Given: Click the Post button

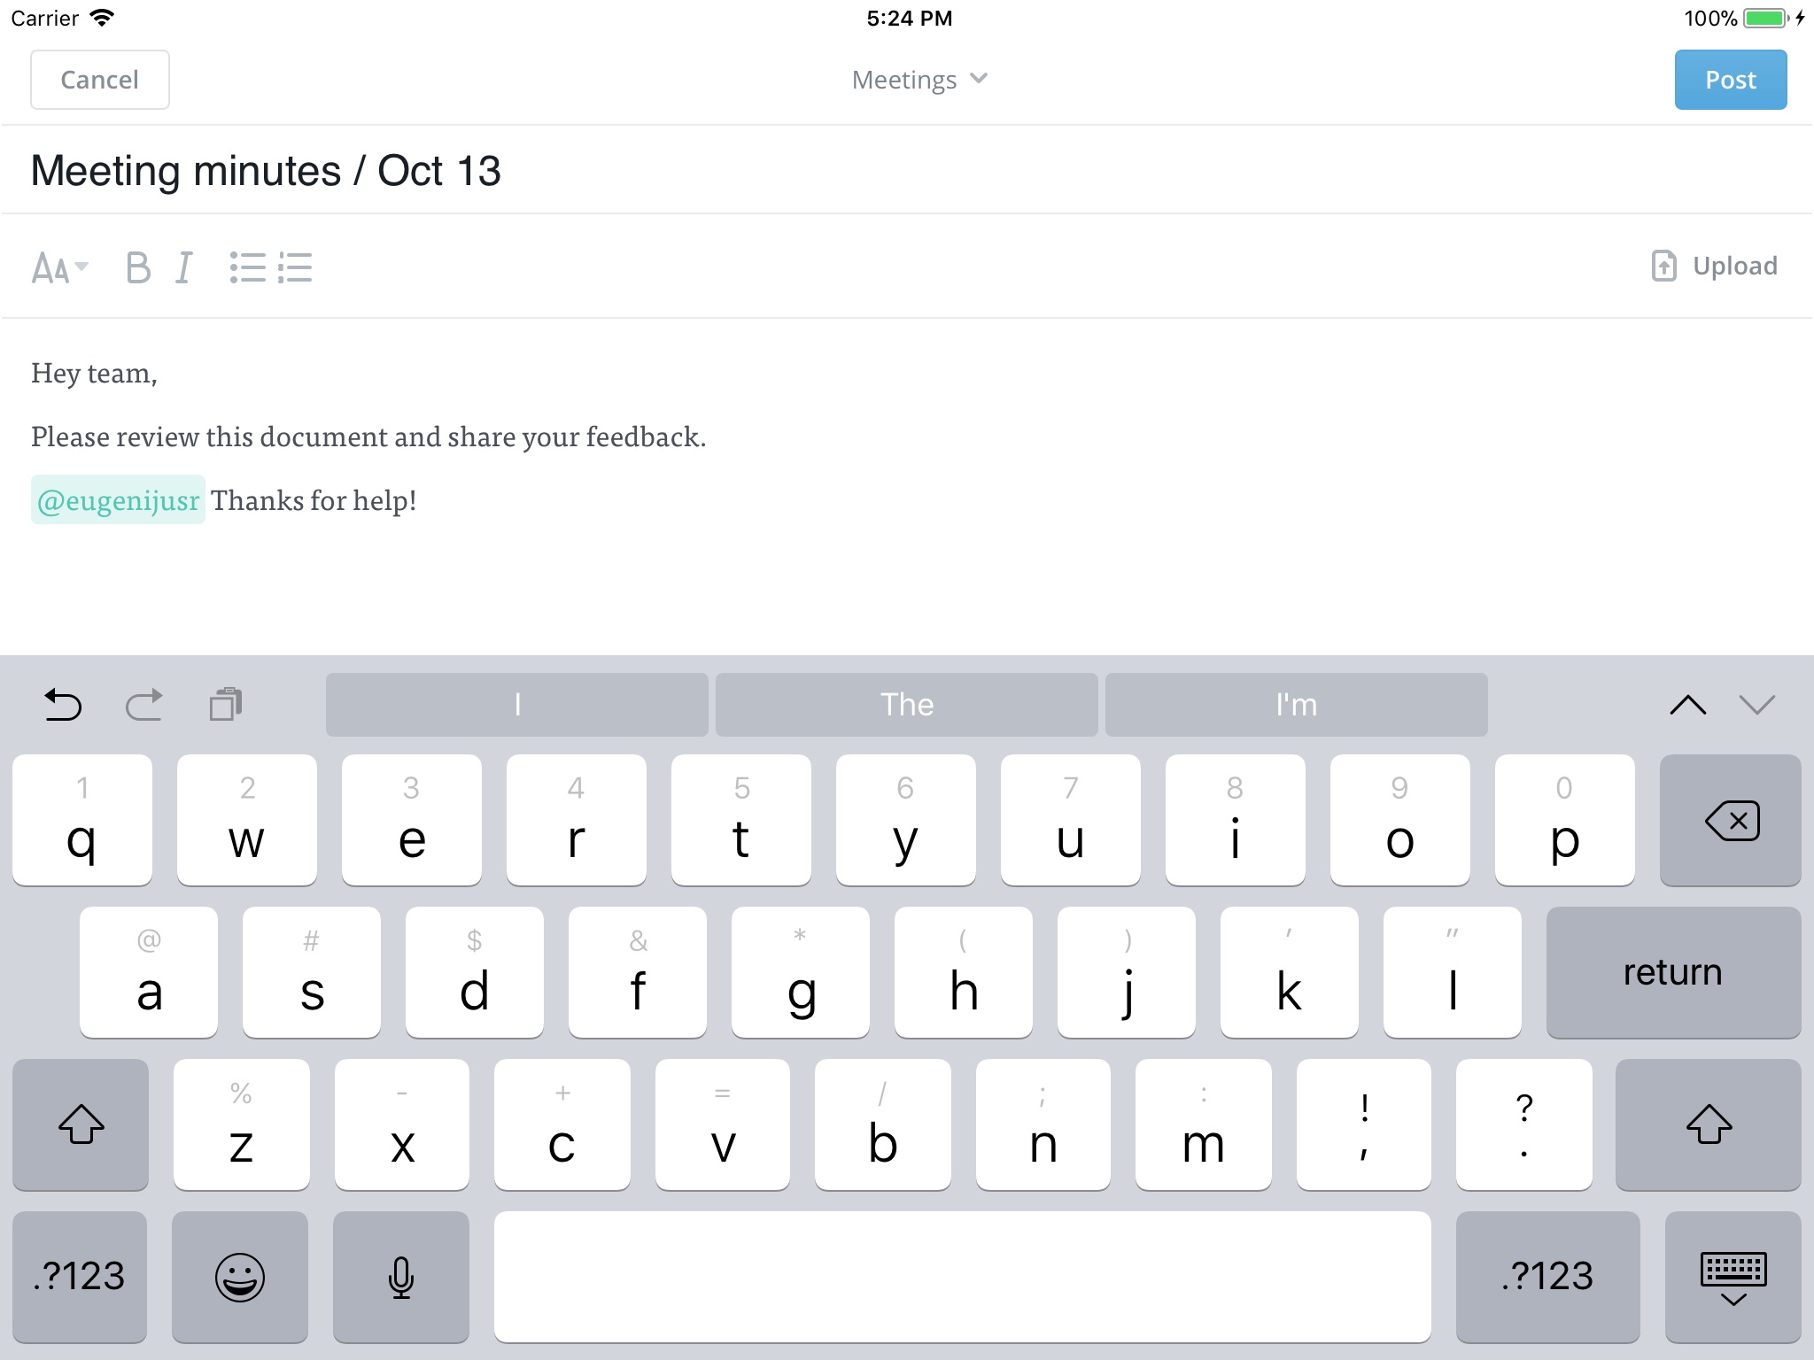Looking at the screenshot, I should pos(1728,77).
